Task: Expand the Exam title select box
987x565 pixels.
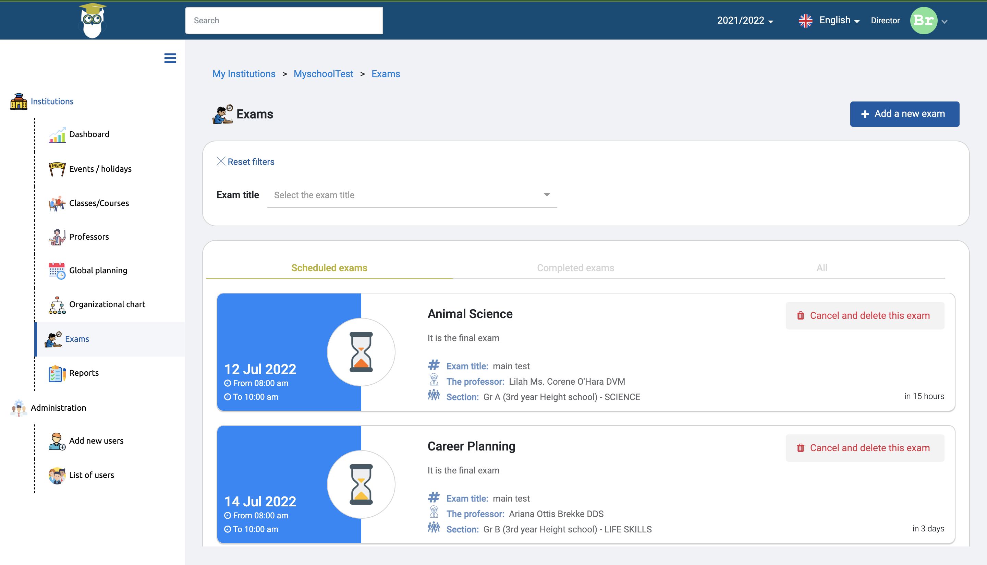Action: click(412, 195)
